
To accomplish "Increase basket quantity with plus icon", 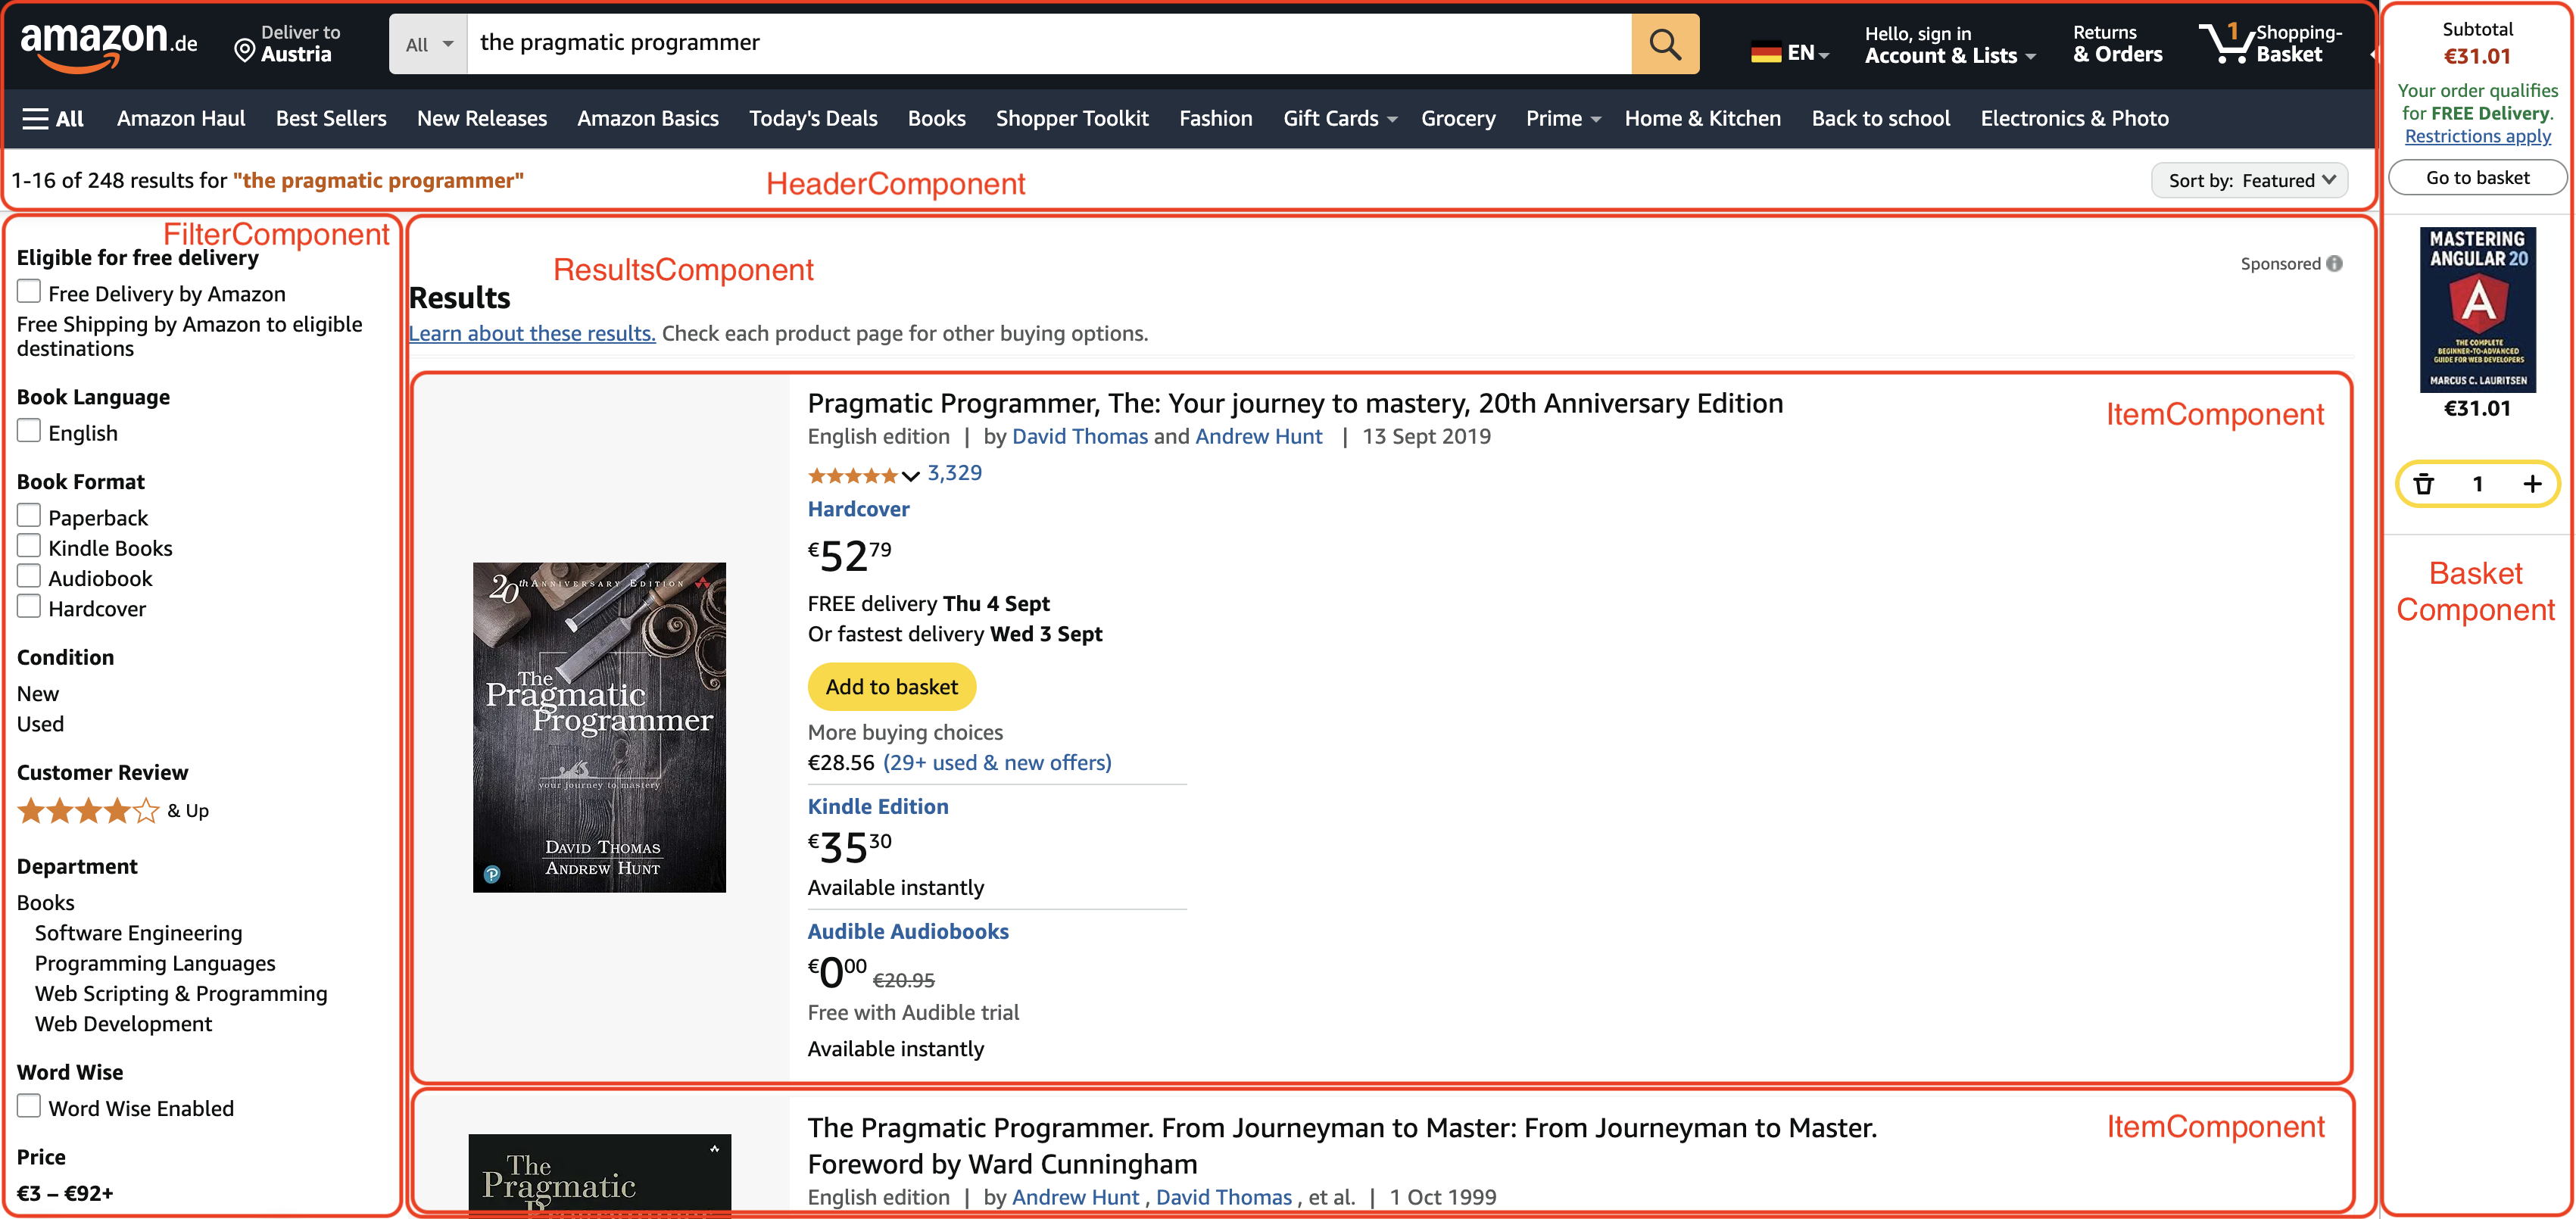I will coord(2532,485).
